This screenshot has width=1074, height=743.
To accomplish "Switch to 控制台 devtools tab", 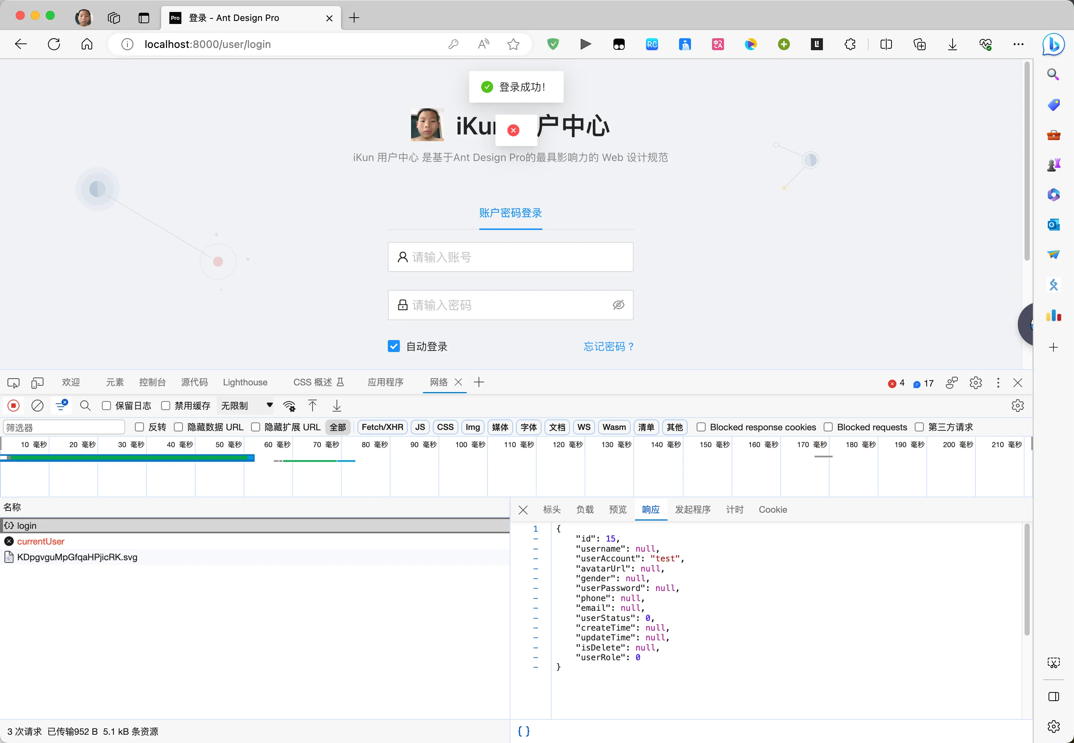I will click(152, 383).
